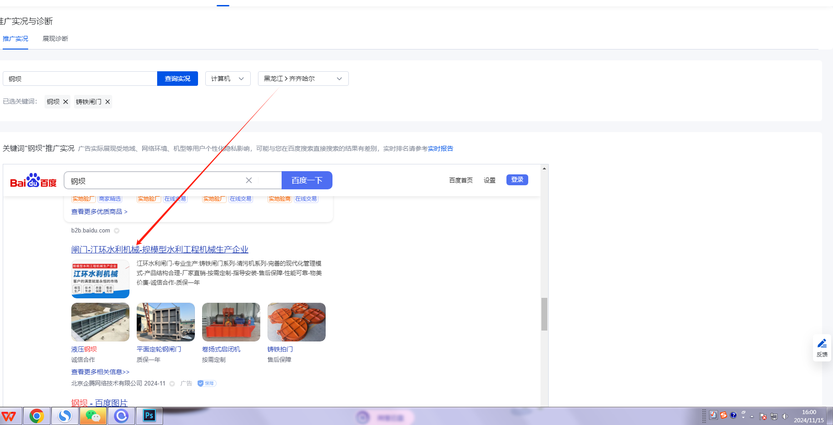This screenshot has height=425, width=833.
Task: Remove the 铸铁闸门 keyword tag
Action: (x=108, y=102)
